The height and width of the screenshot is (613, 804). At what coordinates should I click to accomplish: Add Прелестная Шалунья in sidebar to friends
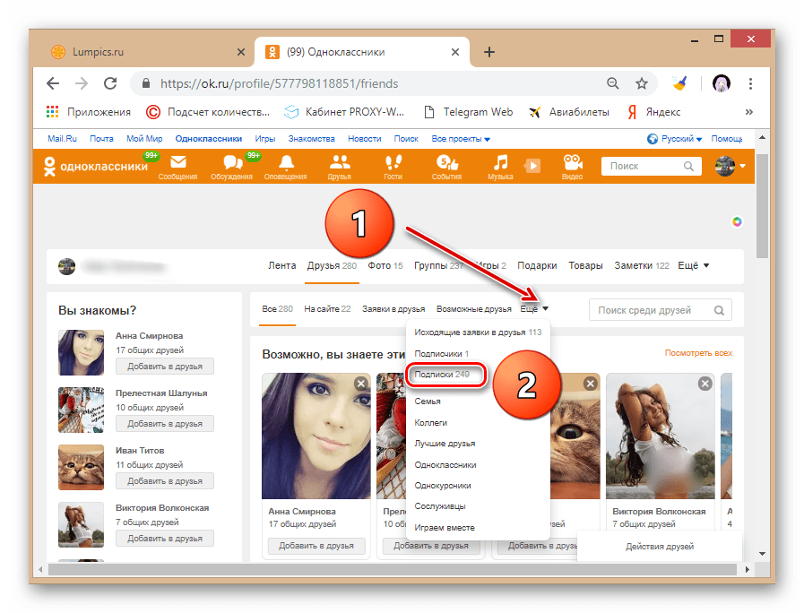(x=165, y=423)
